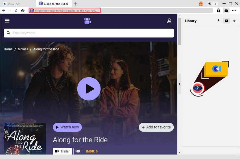Switch to light mode sun toggle

210,4
